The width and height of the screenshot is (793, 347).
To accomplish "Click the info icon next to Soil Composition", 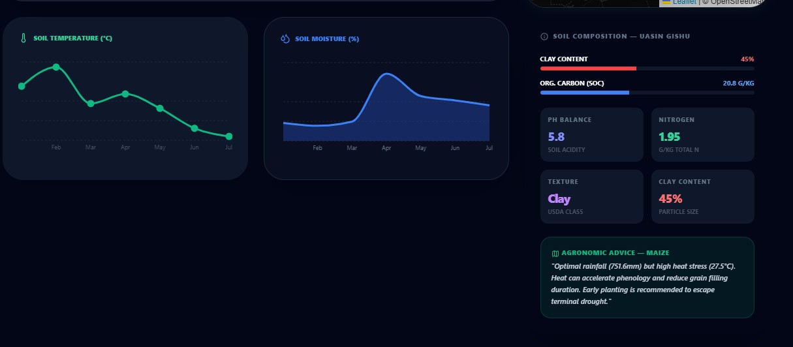I will (544, 37).
